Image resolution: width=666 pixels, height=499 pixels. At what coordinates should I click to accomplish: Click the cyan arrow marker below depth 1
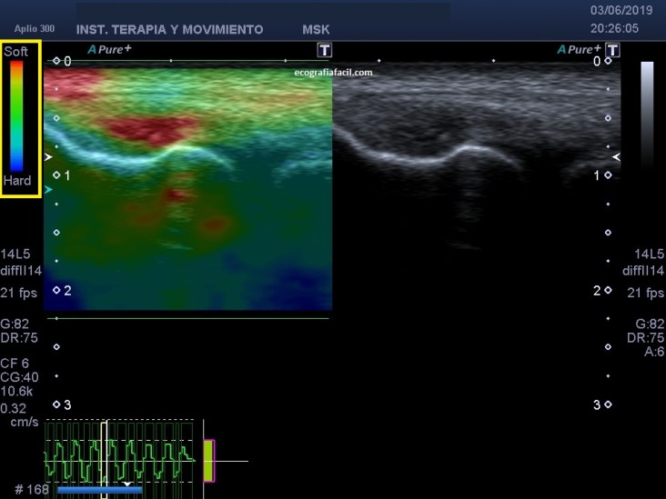click(49, 188)
